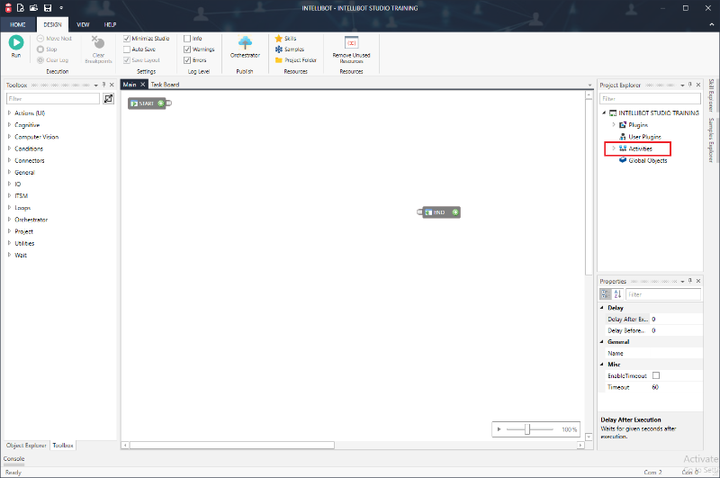The height and width of the screenshot is (478, 720).
Task: Collapse the Delay properties section
Action: [602, 308]
